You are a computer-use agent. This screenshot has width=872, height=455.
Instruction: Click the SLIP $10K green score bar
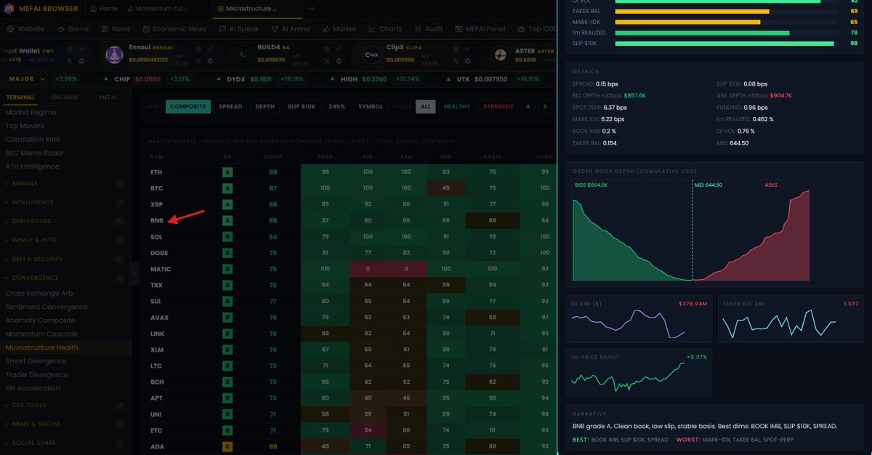[724, 44]
